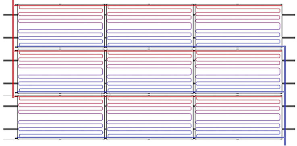Click the thick blue vertical return pipe
This screenshot has width=297, height=146.
click(285, 95)
